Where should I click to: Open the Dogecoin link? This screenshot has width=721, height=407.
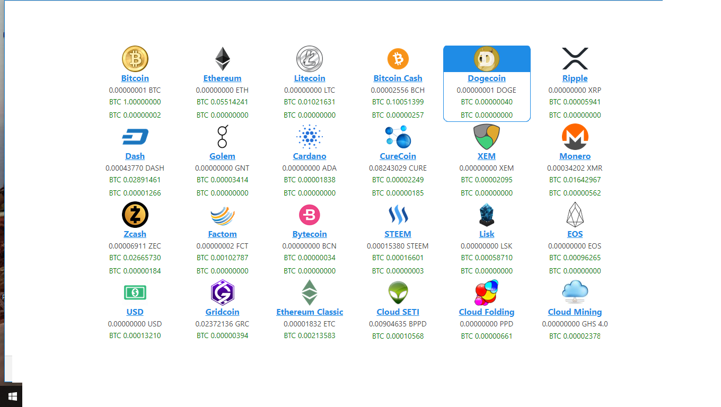(487, 78)
